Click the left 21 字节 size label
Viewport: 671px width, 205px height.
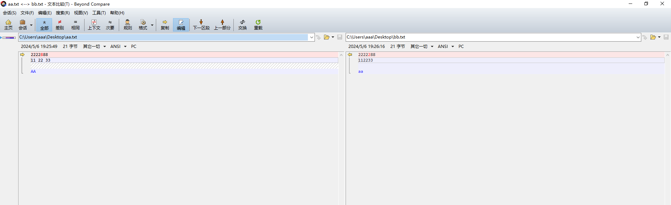[x=70, y=47]
